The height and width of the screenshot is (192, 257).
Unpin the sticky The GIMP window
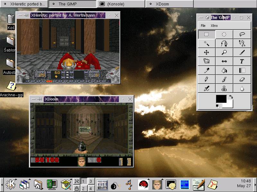207,18
